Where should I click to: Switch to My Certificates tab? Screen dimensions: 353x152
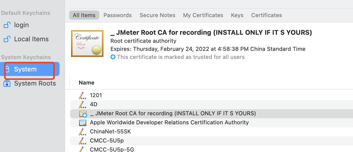pyautogui.click(x=203, y=15)
